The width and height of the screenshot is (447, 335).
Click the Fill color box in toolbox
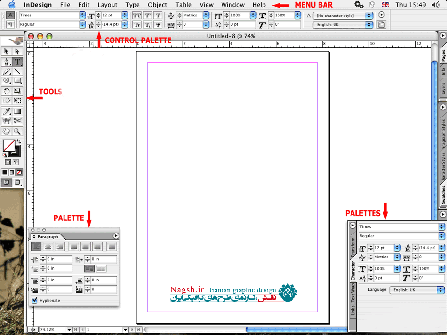[x=9, y=146]
